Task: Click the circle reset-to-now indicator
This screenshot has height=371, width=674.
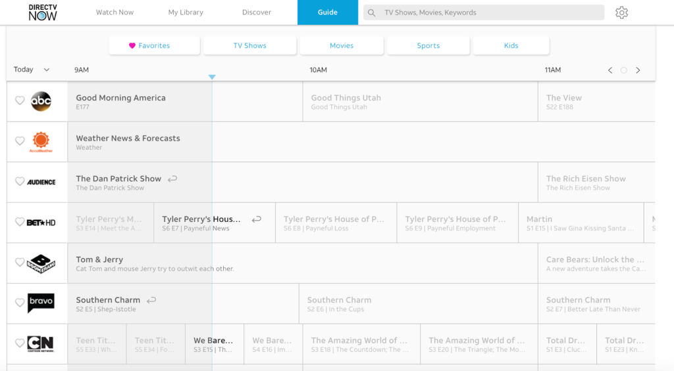Action: (x=624, y=70)
